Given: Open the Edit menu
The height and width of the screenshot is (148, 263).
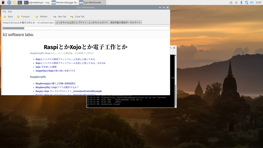Looking at the screenshot, I should pyautogui.click(x=10, y=12).
